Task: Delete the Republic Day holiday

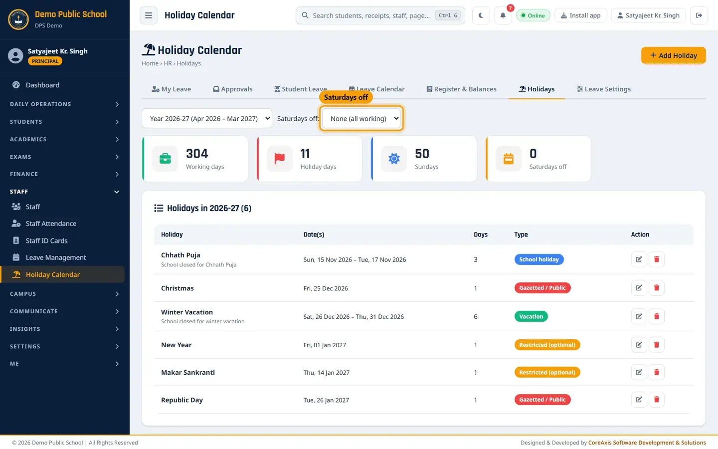Action: tap(657, 400)
